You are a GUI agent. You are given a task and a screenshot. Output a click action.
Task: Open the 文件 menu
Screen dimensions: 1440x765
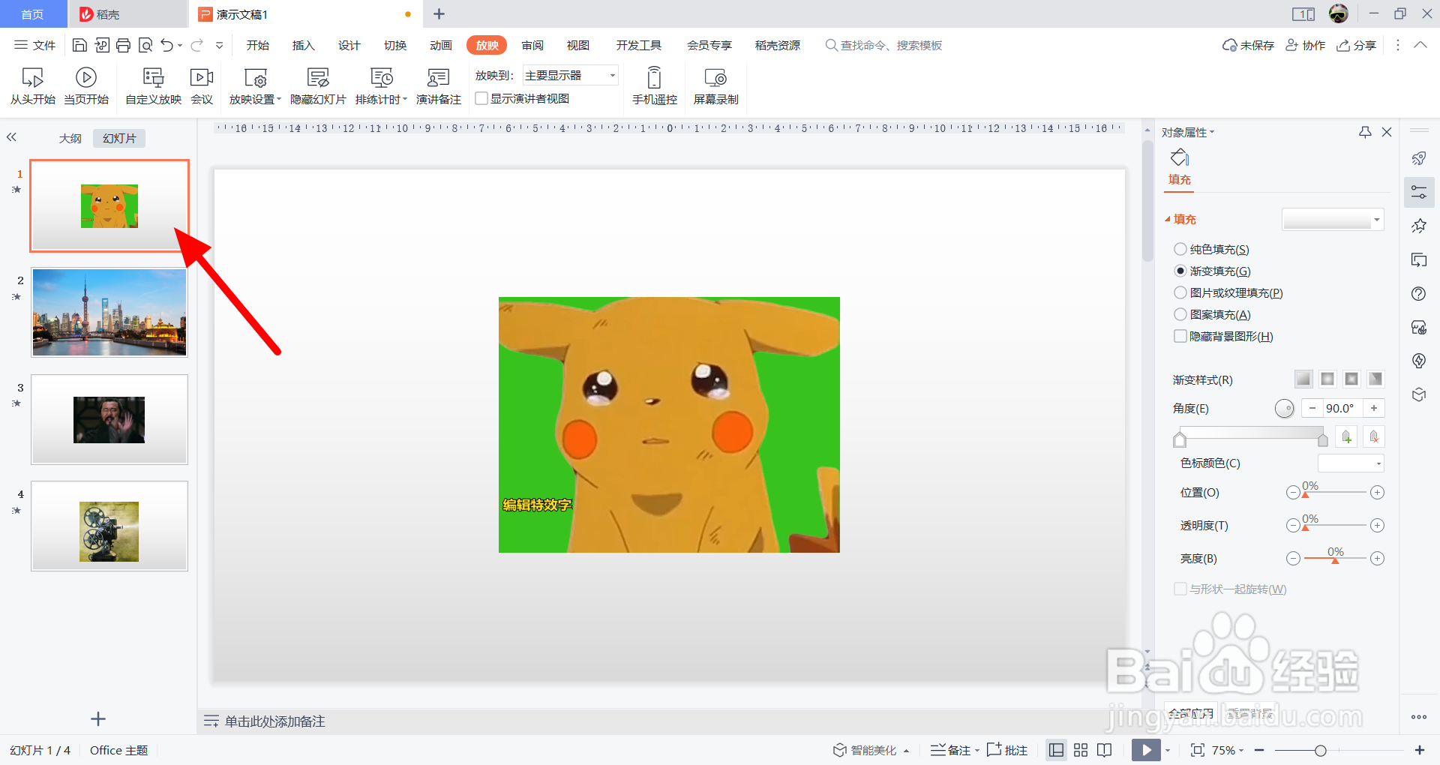click(35, 45)
